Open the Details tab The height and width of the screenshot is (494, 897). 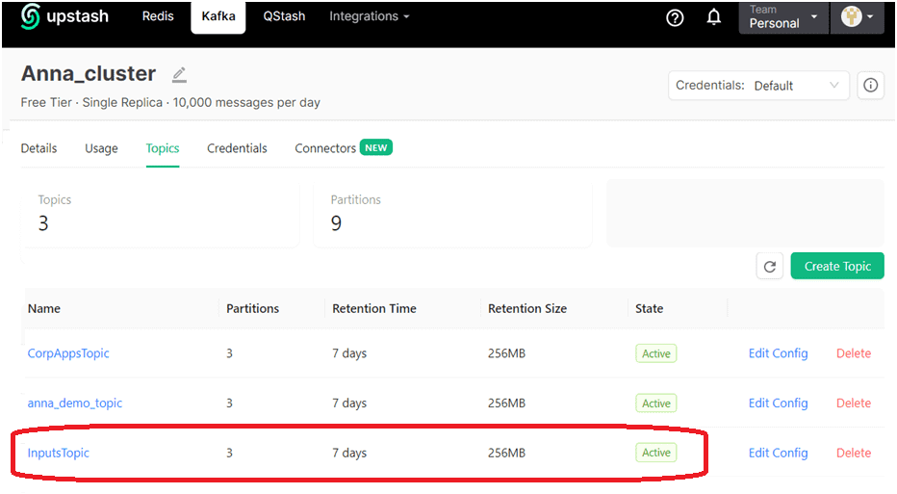pyautogui.click(x=38, y=148)
